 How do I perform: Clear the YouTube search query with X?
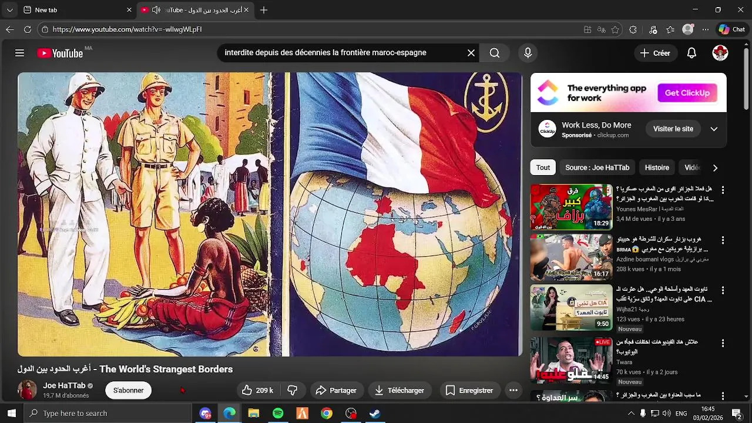pyautogui.click(x=471, y=53)
